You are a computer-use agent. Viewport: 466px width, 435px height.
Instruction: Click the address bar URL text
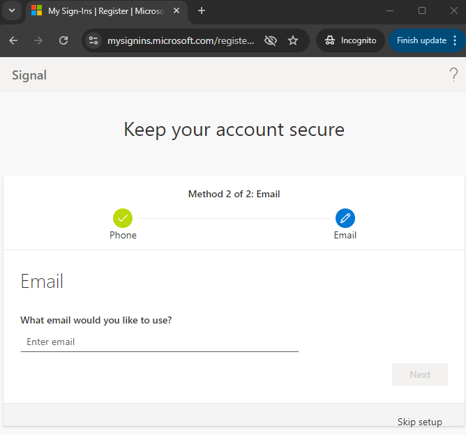(181, 40)
